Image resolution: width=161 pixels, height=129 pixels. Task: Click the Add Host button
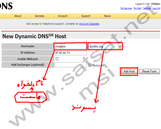point(129,71)
